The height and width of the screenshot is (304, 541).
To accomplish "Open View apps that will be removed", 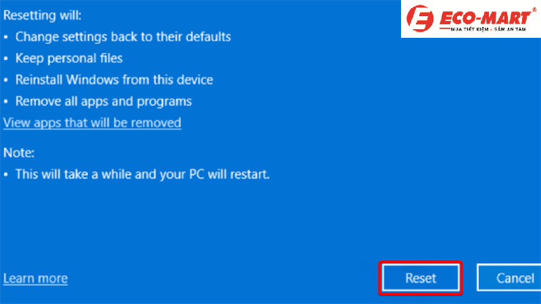I will coord(92,123).
